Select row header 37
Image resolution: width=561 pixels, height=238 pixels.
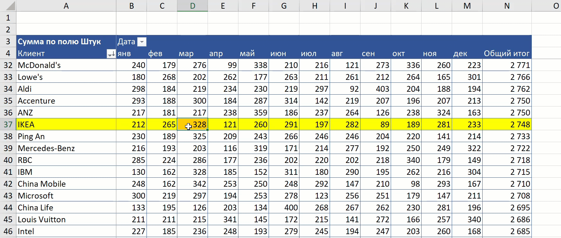pyautogui.click(x=8, y=124)
